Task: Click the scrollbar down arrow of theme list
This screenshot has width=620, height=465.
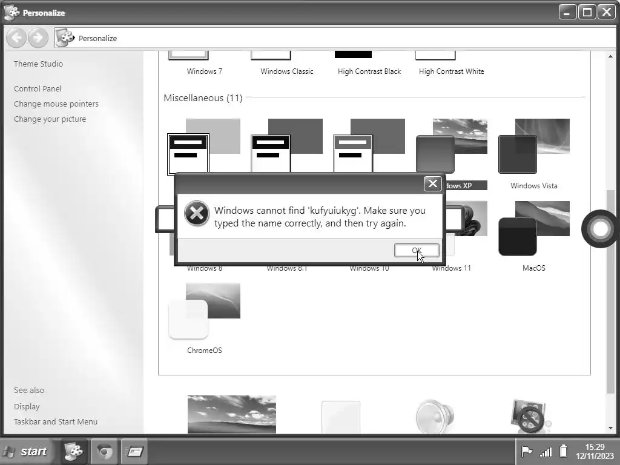Action: coord(610,428)
